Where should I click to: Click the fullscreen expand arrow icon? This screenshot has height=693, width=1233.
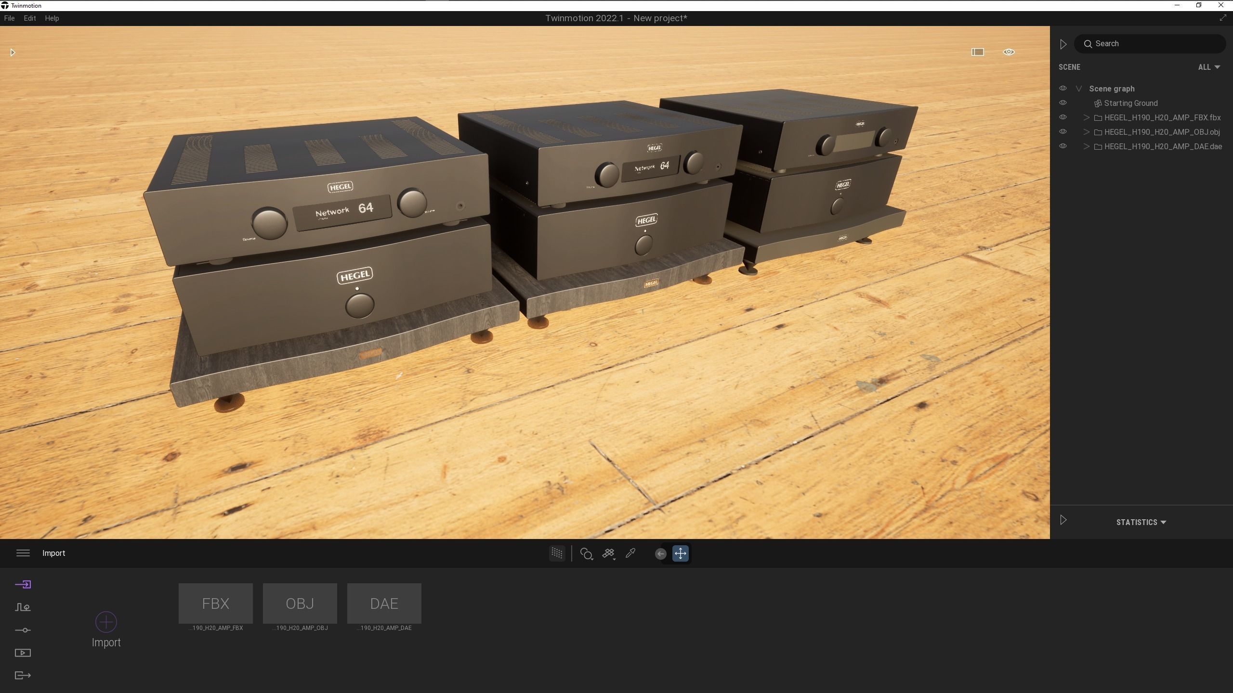click(x=1222, y=18)
